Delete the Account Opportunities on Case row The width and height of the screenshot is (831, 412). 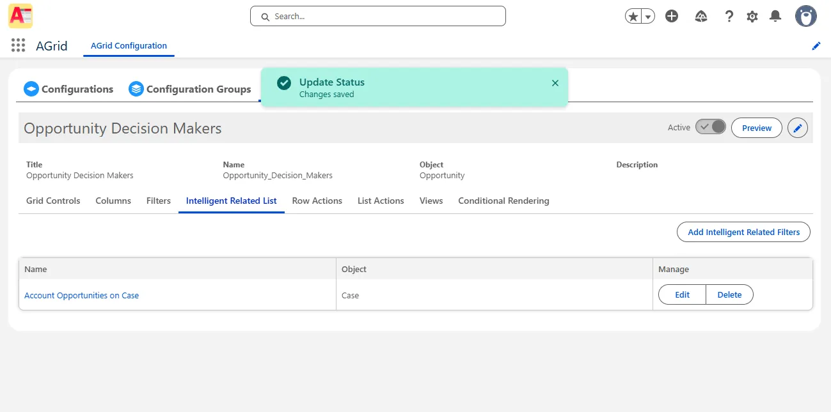(x=729, y=294)
